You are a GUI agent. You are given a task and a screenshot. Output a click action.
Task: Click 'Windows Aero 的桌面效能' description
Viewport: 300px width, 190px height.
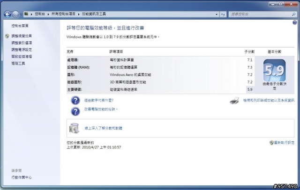coord(130,75)
